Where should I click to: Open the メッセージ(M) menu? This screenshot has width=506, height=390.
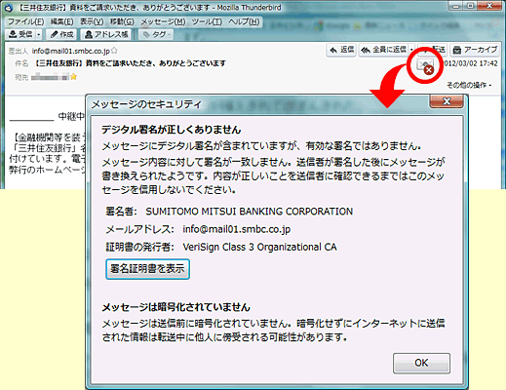coord(163,21)
